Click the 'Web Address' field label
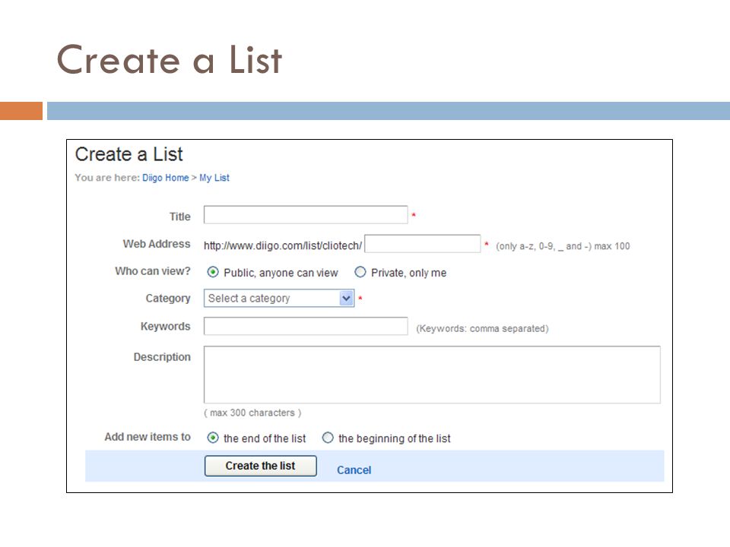The height and width of the screenshot is (547, 730). [x=157, y=244]
